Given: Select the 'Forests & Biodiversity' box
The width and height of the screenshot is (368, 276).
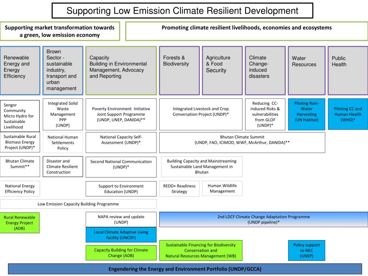Looking at the screenshot, I should [x=179, y=71].
